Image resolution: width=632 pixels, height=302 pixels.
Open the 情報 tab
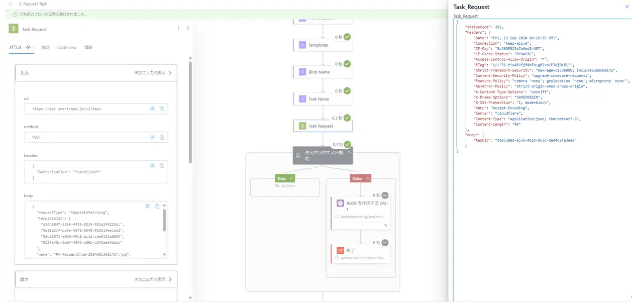[88, 47]
